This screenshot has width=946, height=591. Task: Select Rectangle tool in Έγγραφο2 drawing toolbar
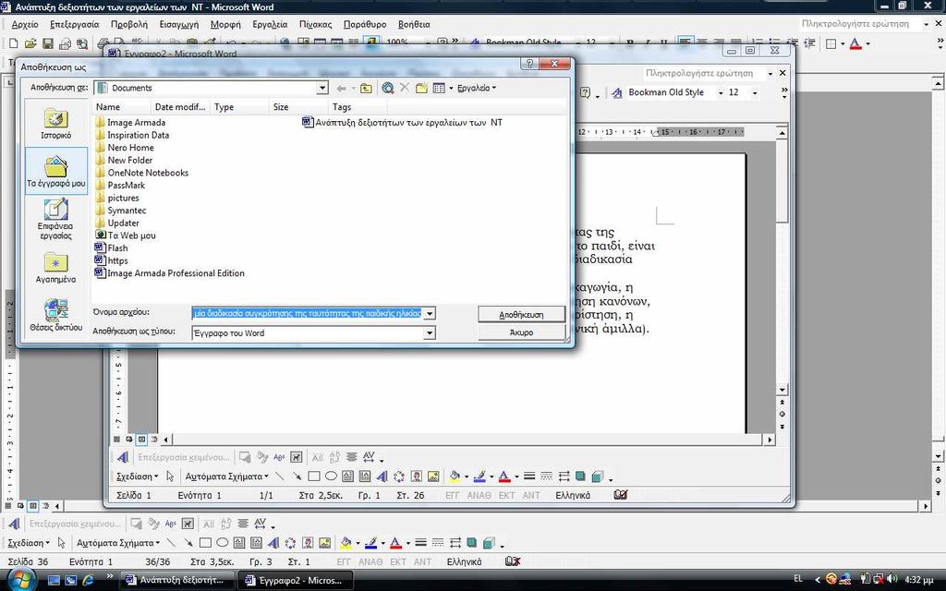tap(314, 476)
